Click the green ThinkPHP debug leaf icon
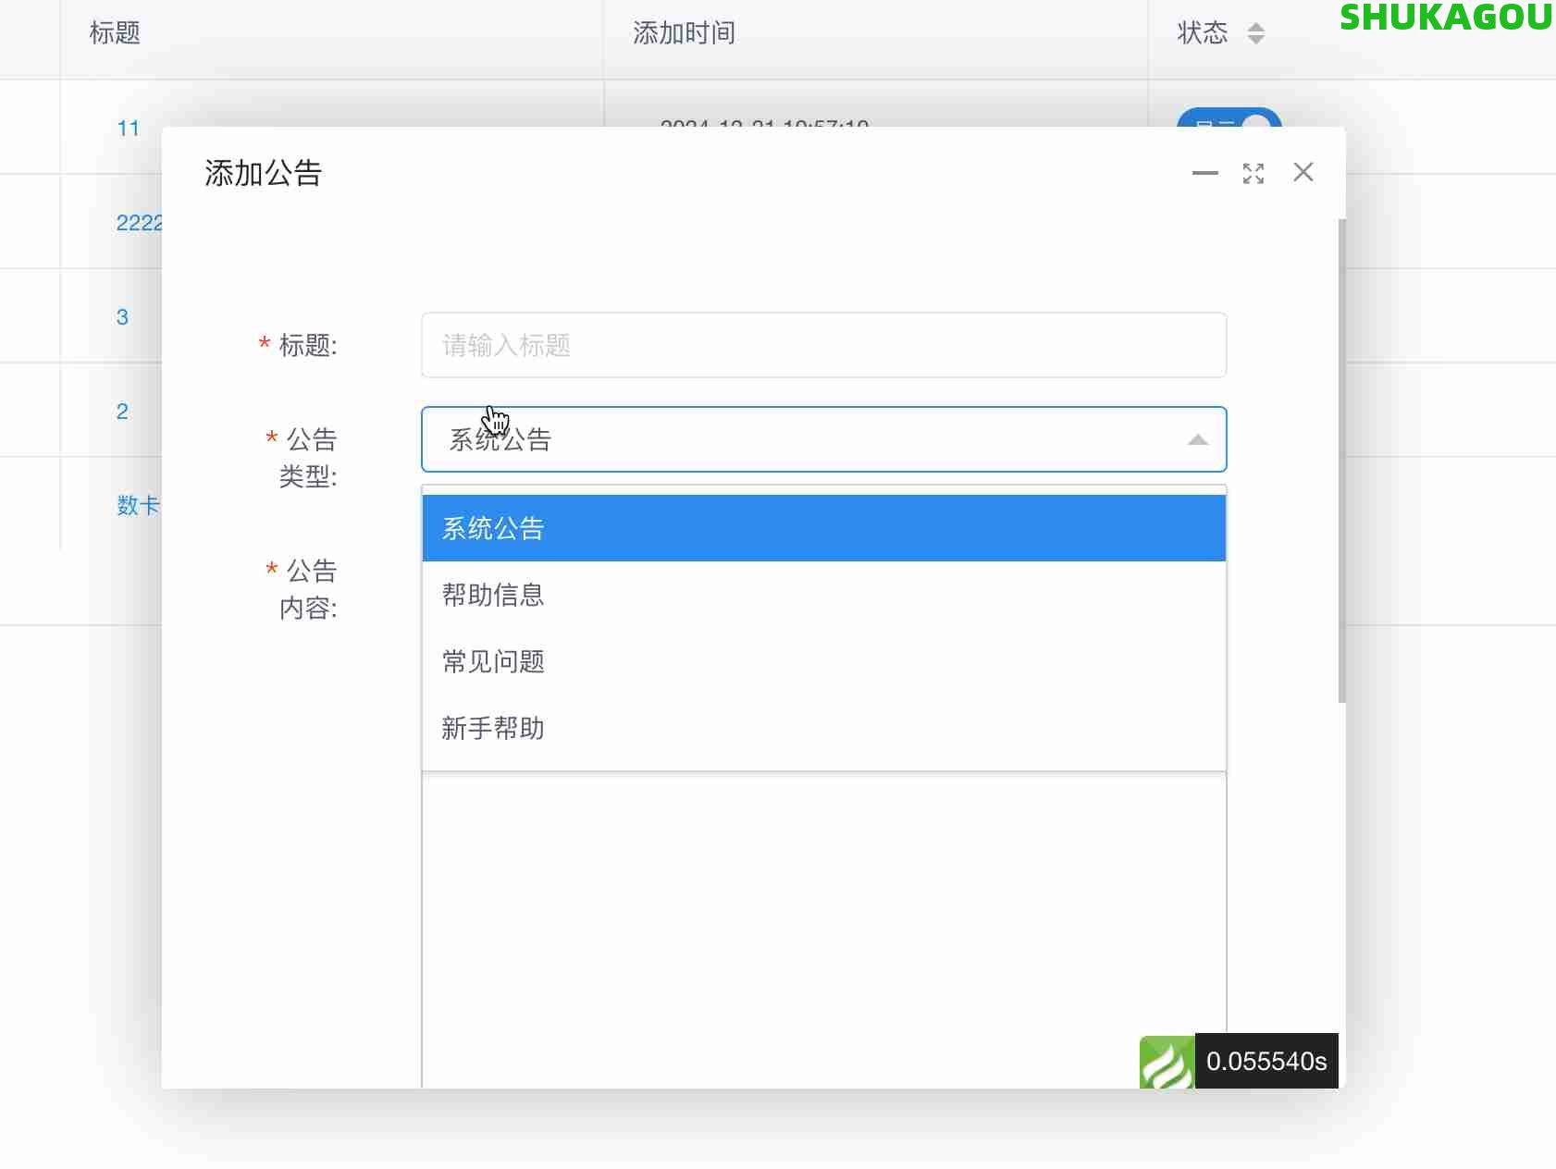This screenshot has width=1556, height=1169. [1167, 1062]
